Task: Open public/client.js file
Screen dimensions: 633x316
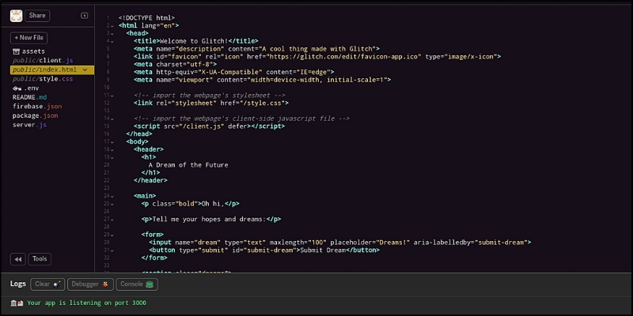Action: point(43,61)
